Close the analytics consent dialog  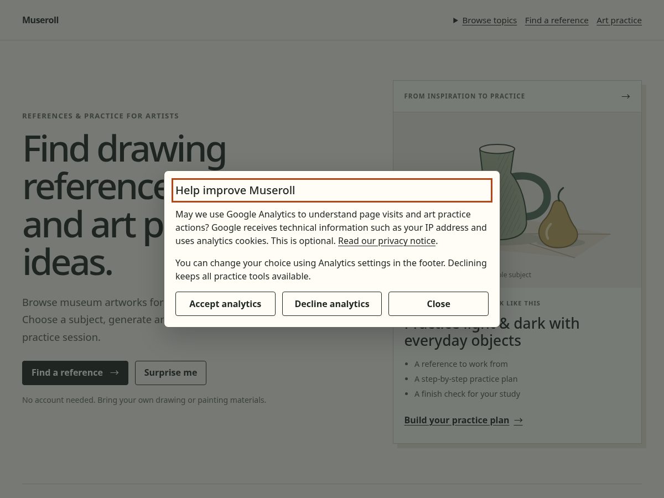pyautogui.click(x=438, y=304)
